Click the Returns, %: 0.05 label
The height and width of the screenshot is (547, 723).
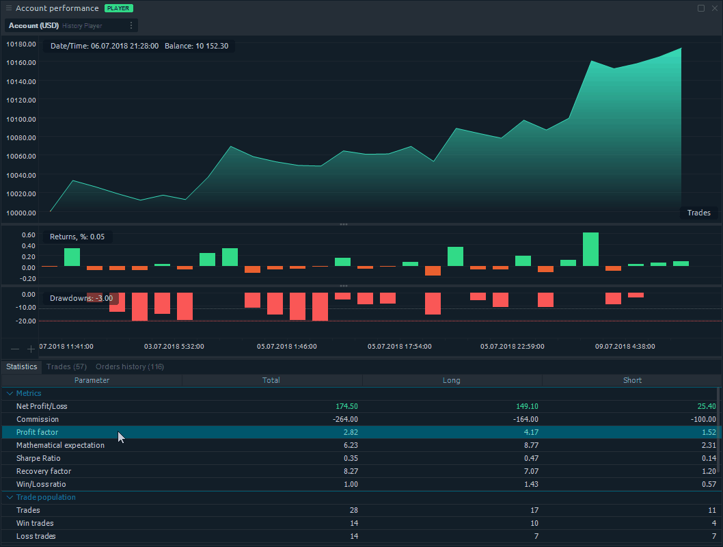[77, 237]
